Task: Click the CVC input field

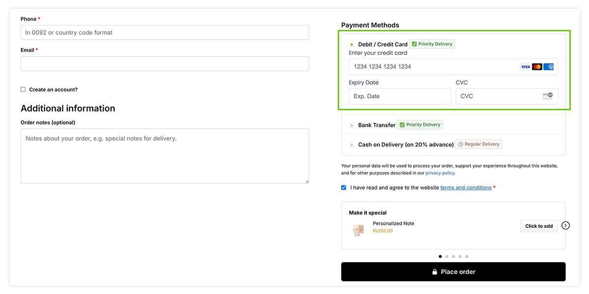Action: click(507, 97)
